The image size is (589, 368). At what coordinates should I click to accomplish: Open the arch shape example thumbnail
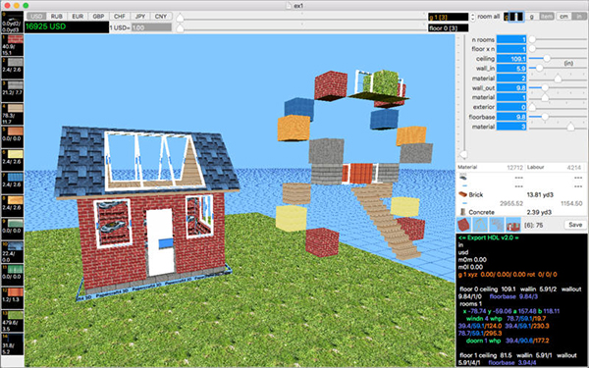(x=480, y=225)
